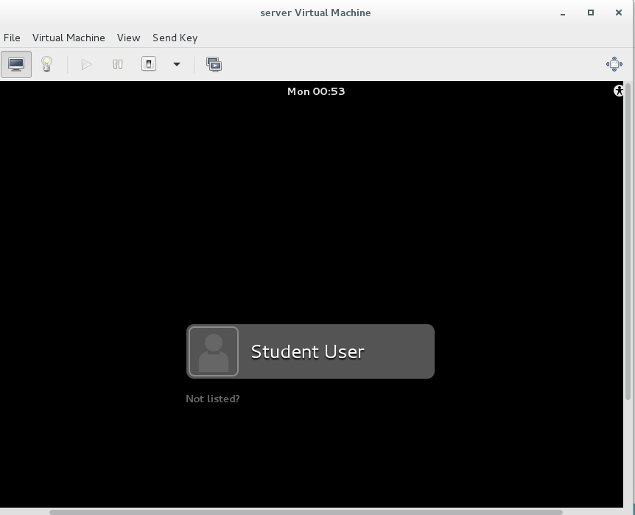
Task: Open the virtual hardware details view
Action: tap(46, 64)
